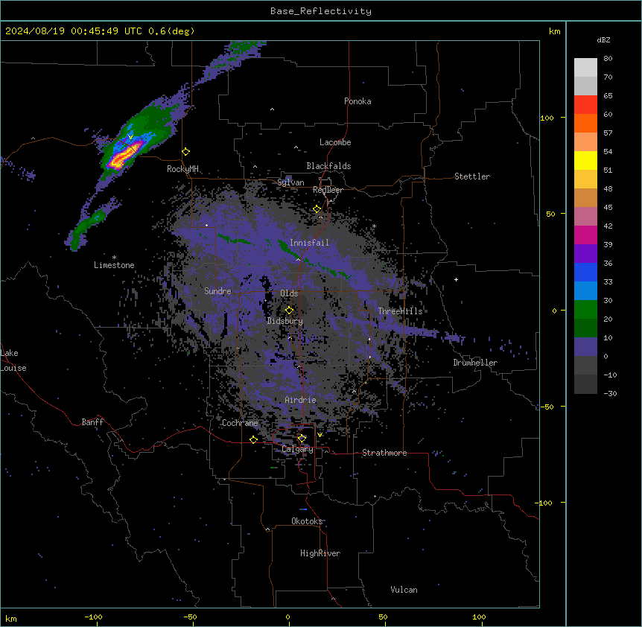Screen dimensions: 642x627
Task: Click the Olds town label
Action: pyautogui.click(x=289, y=293)
